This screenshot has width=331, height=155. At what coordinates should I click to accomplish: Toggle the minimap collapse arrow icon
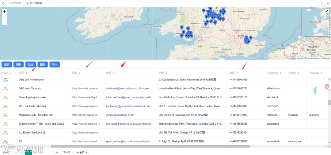click(x=327, y=10)
